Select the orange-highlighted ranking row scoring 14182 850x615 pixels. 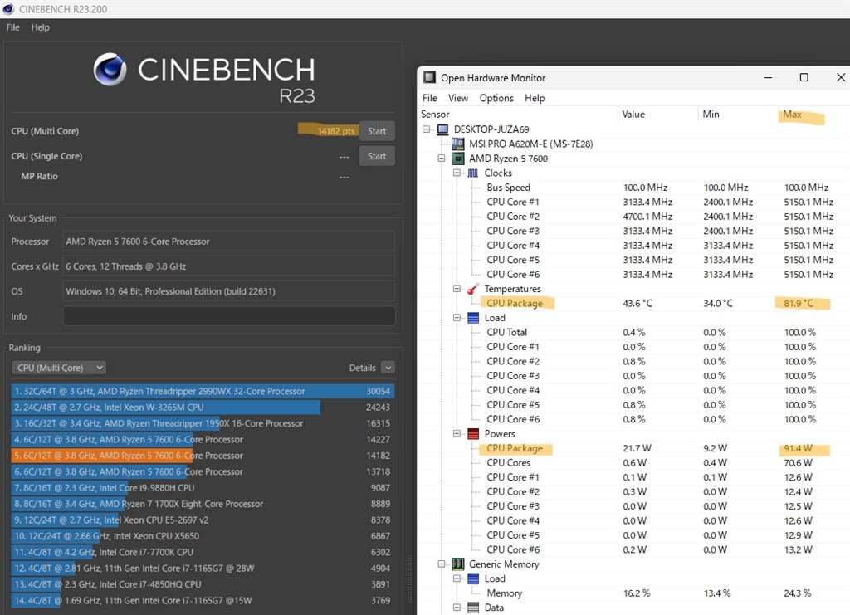[x=203, y=456]
